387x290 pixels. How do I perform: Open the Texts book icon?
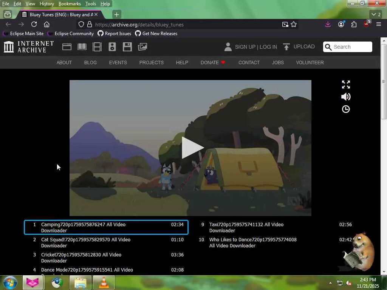(x=82, y=47)
